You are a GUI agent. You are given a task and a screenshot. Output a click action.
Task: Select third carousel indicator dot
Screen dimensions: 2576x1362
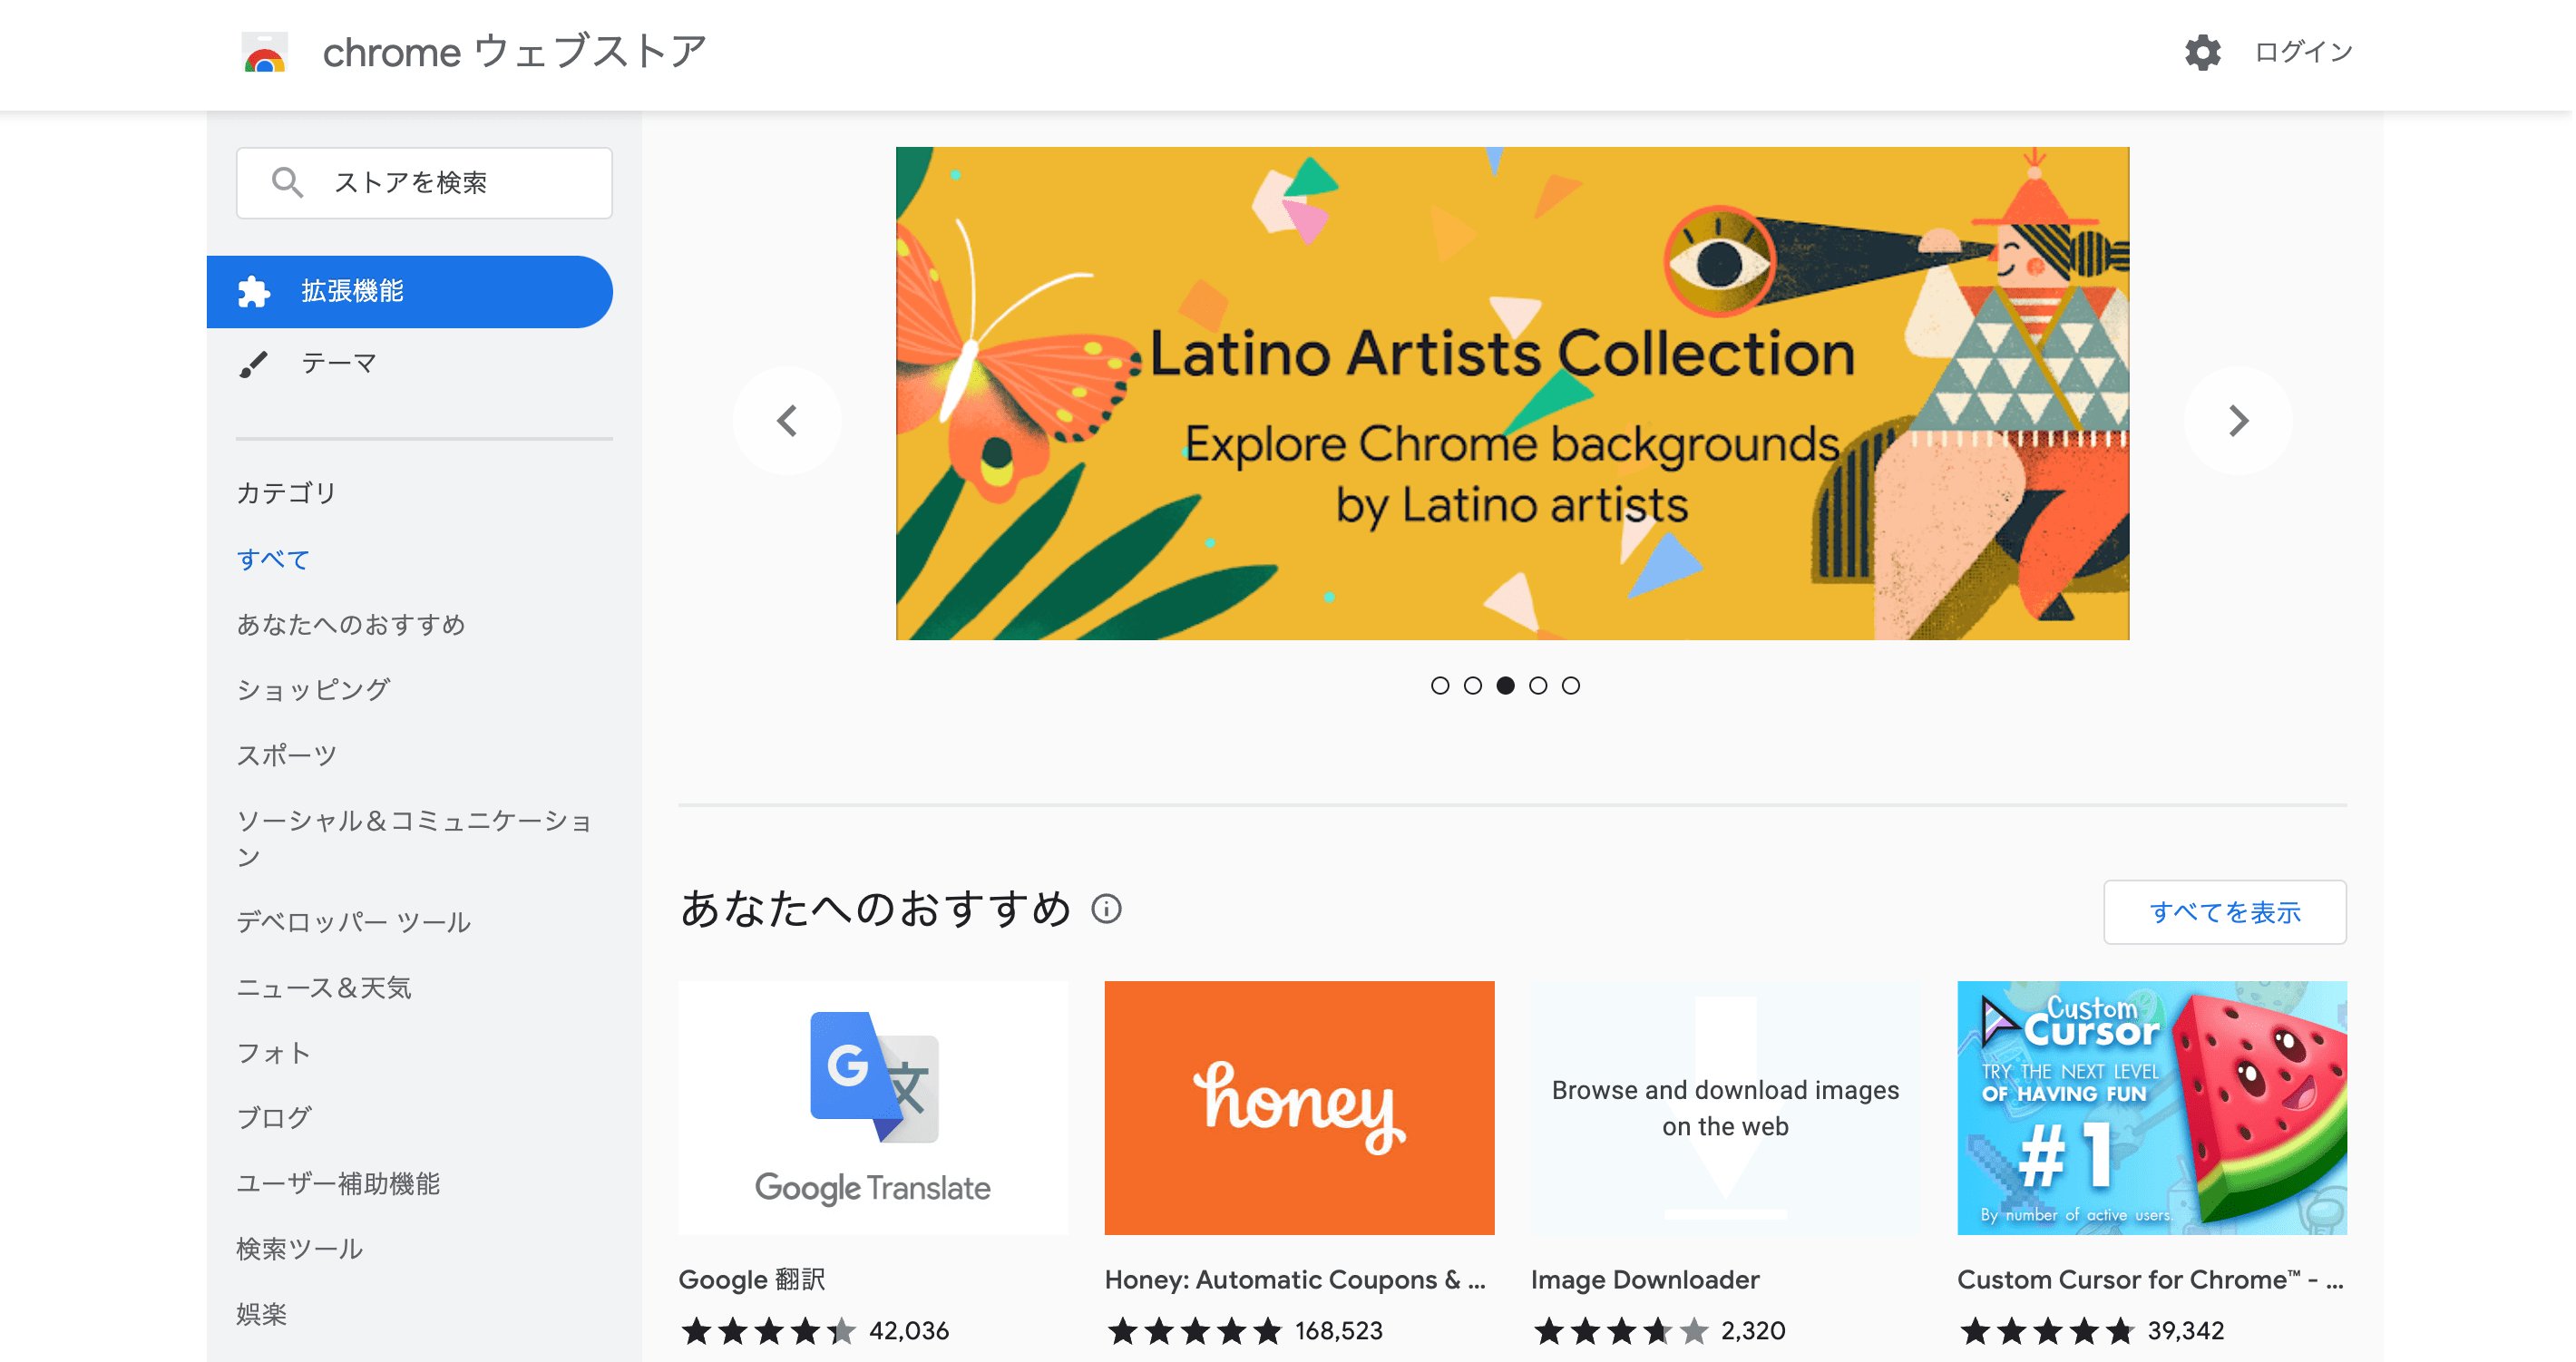pos(1505,686)
